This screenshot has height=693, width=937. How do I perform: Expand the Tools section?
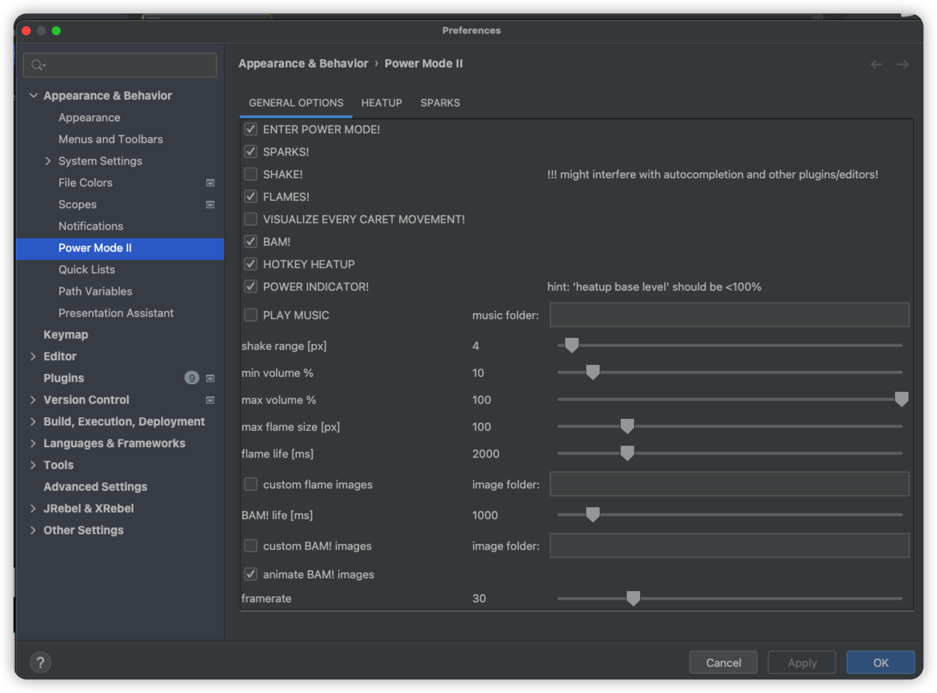click(33, 465)
